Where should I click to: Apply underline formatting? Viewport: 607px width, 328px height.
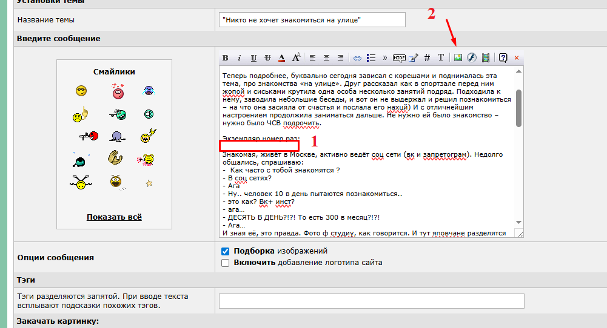click(x=253, y=58)
